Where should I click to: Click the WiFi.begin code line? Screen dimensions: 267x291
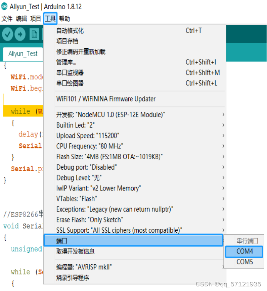coord(27,88)
